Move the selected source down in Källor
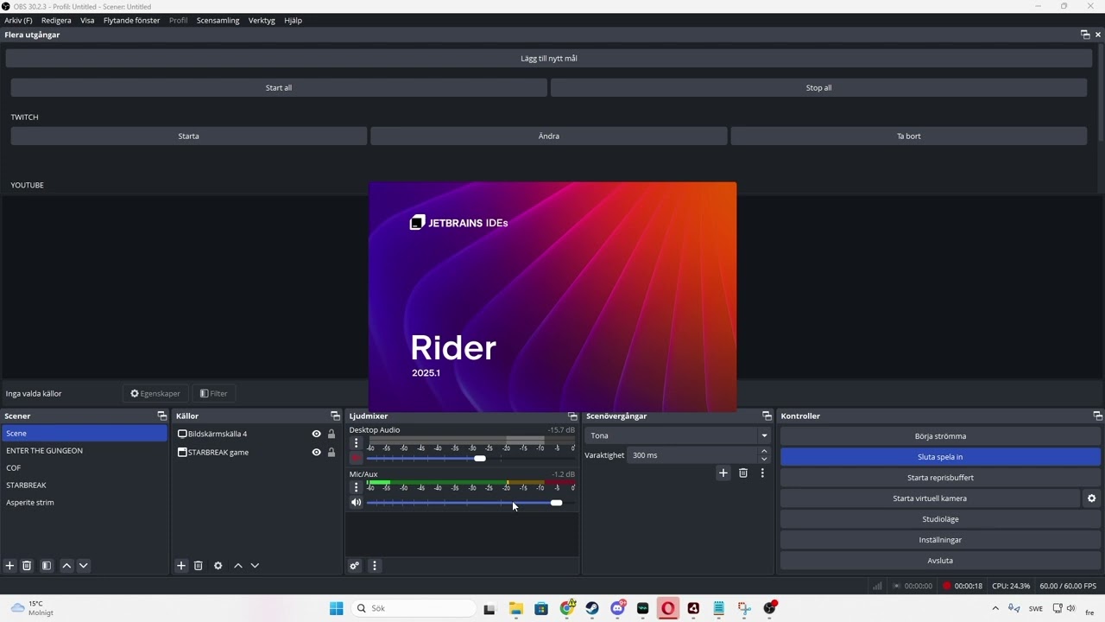Image resolution: width=1105 pixels, height=622 pixels. tap(255, 566)
